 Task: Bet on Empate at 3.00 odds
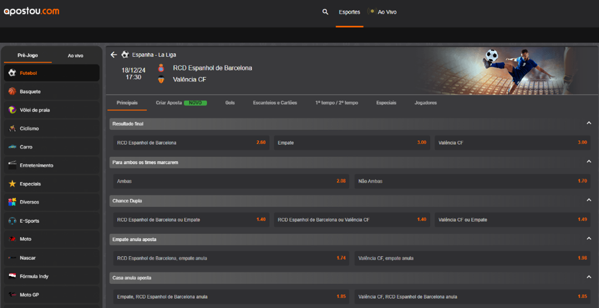click(352, 143)
